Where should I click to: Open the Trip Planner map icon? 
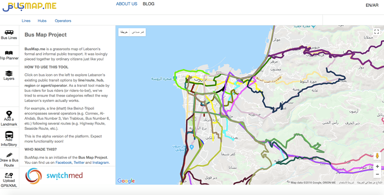pyautogui.click(x=9, y=53)
